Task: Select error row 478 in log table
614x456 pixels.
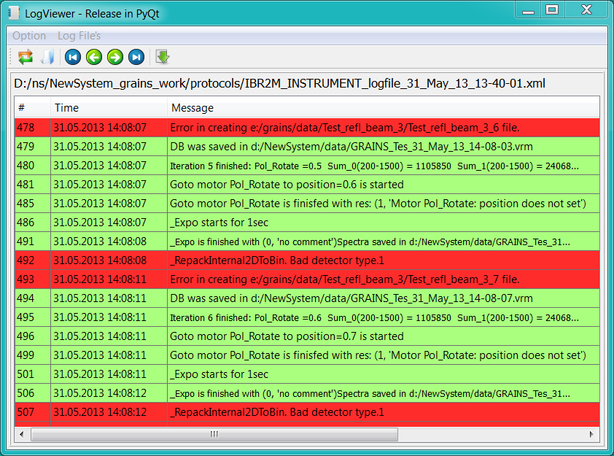Action: [306, 128]
